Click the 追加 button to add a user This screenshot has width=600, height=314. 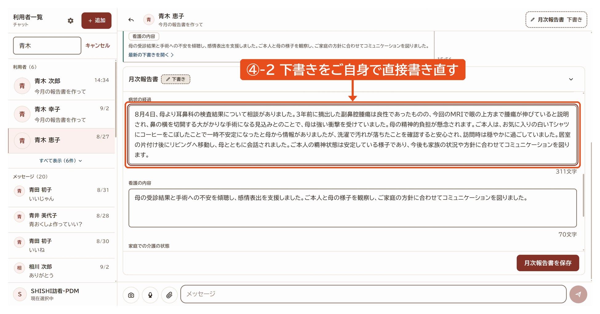pos(96,21)
